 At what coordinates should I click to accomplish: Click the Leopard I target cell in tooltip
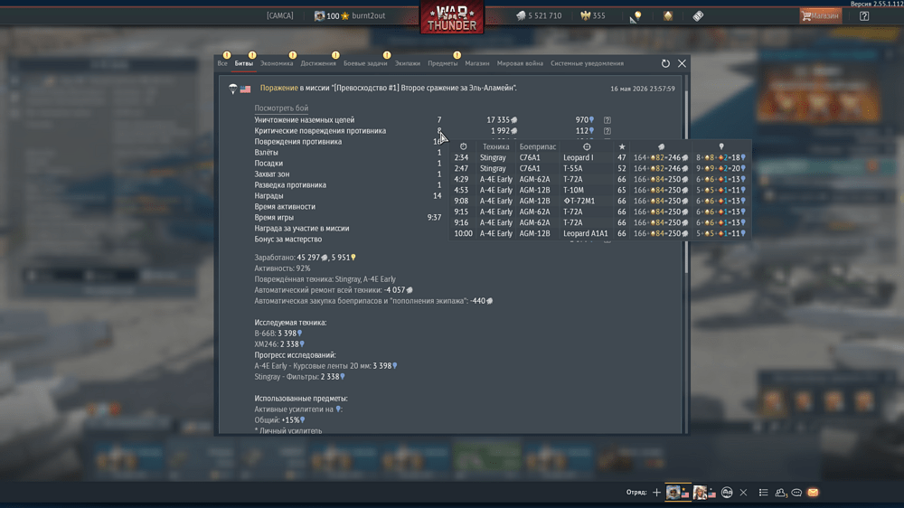point(579,157)
